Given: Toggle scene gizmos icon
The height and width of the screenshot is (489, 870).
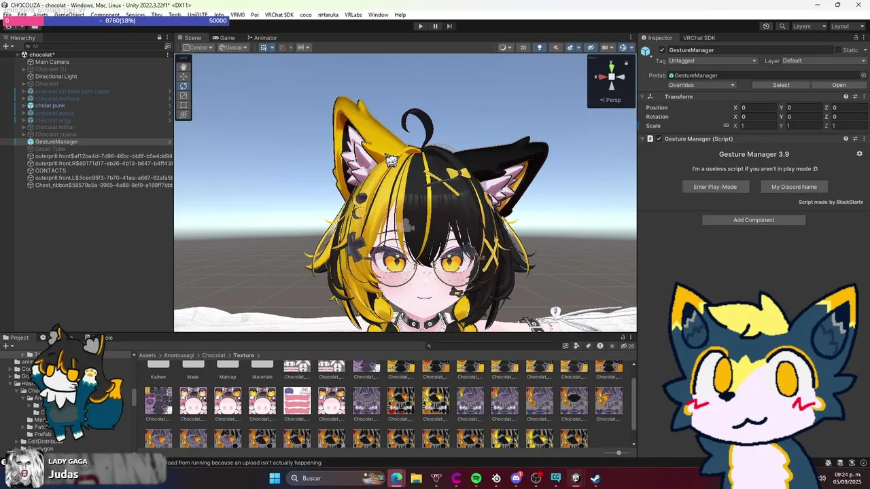Looking at the screenshot, I should (x=624, y=48).
